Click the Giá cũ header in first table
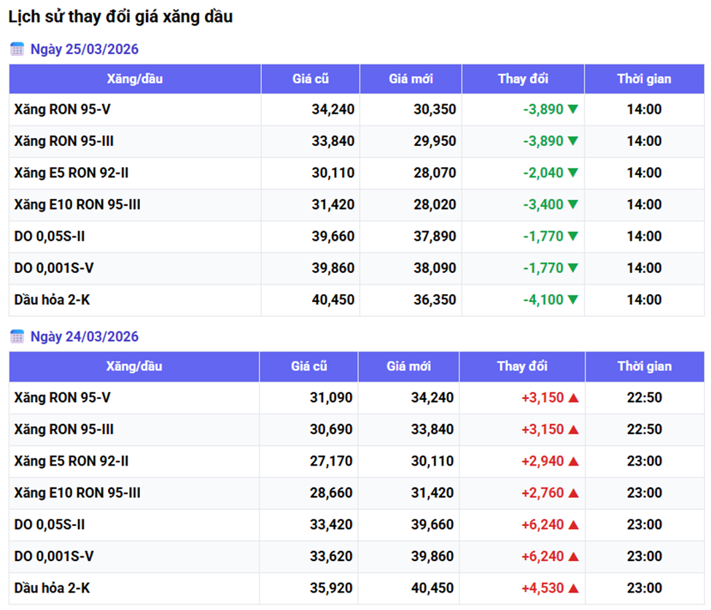 point(311,79)
